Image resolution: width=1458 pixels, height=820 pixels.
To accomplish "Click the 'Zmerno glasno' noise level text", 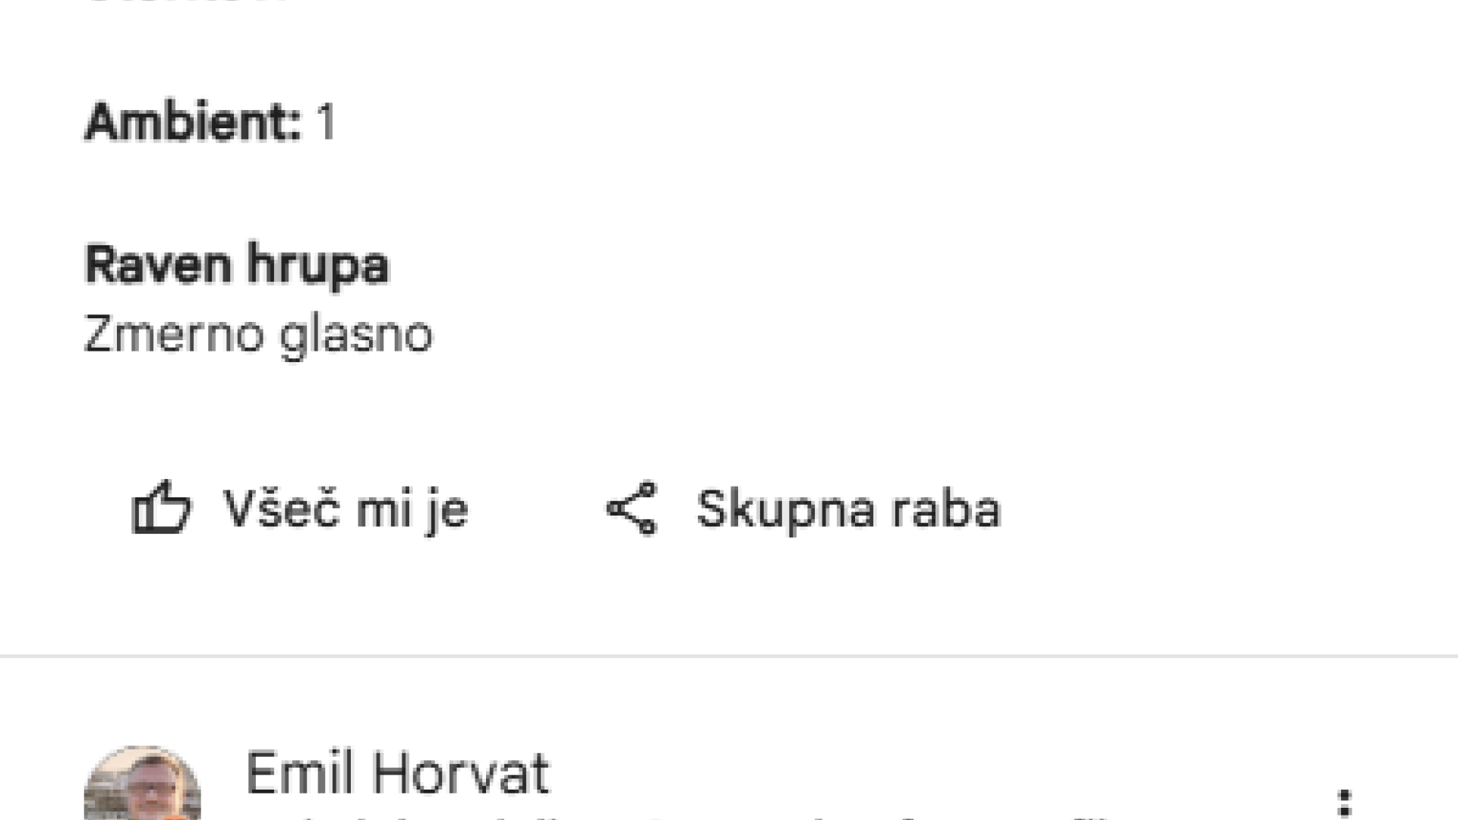I will coord(258,334).
